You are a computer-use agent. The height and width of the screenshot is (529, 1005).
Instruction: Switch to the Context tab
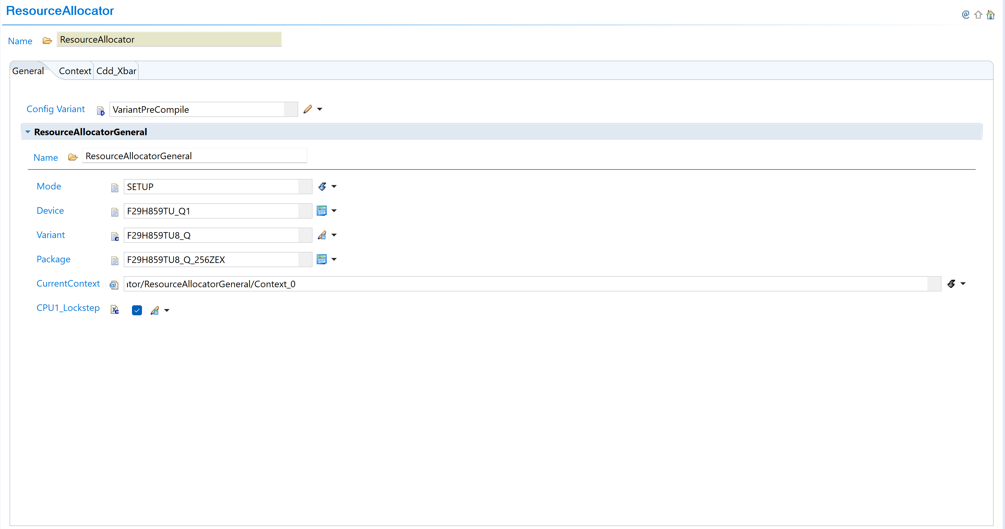pyautogui.click(x=75, y=71)
